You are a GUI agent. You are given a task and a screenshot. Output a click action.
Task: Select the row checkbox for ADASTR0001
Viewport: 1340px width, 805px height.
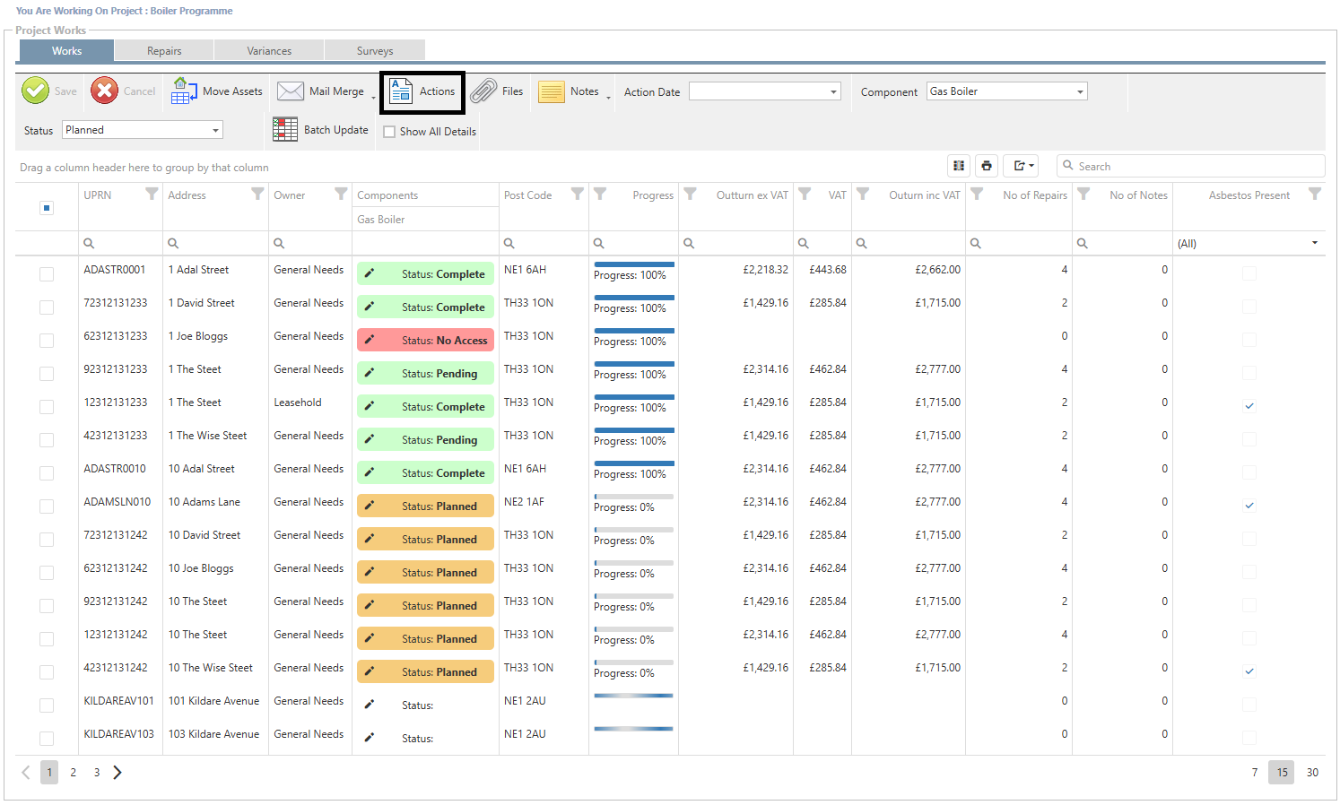click(47, 274)
